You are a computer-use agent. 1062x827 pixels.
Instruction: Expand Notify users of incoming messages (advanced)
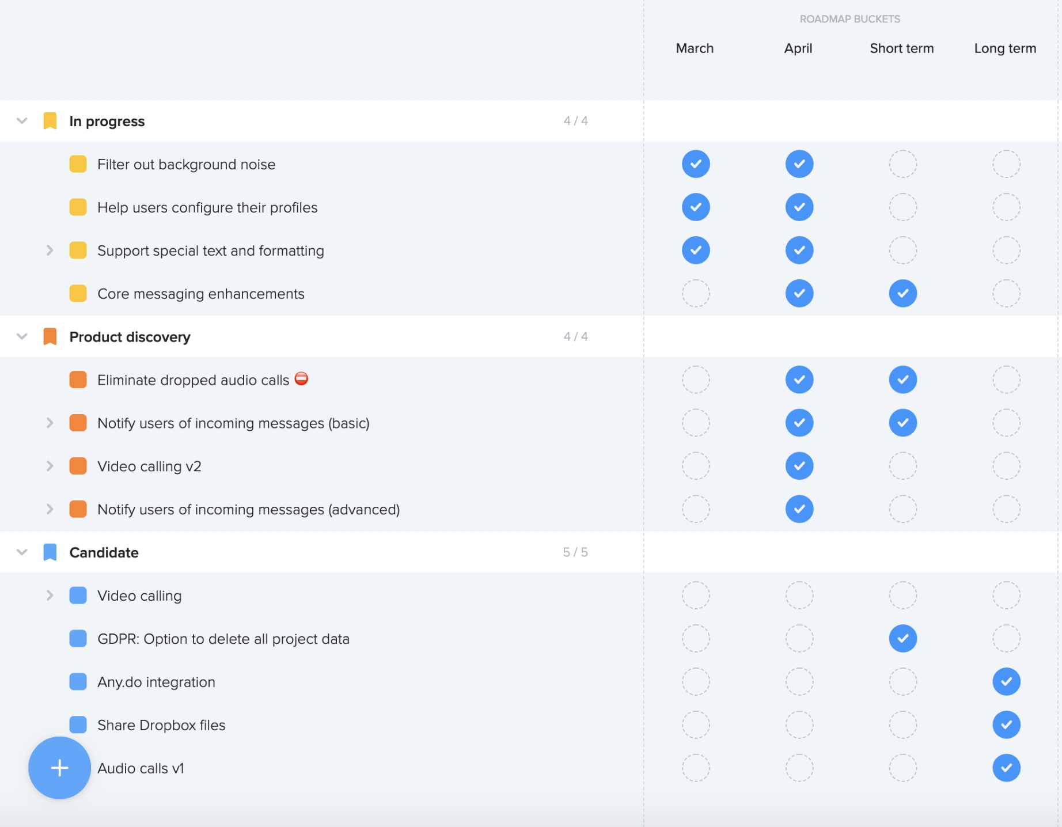coord(50,509)
